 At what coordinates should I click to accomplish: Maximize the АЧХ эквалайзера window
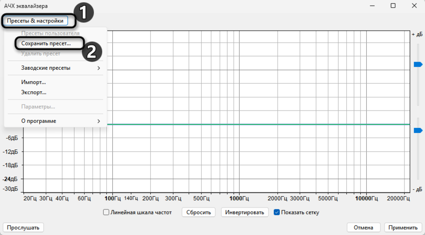pyautogui.click(x=393, y=6)
